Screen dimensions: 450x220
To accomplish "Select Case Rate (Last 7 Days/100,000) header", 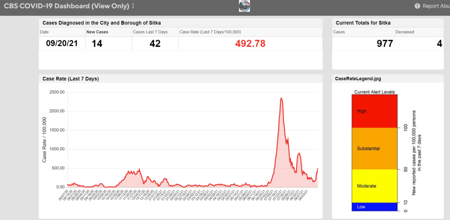I will (210, 32).
